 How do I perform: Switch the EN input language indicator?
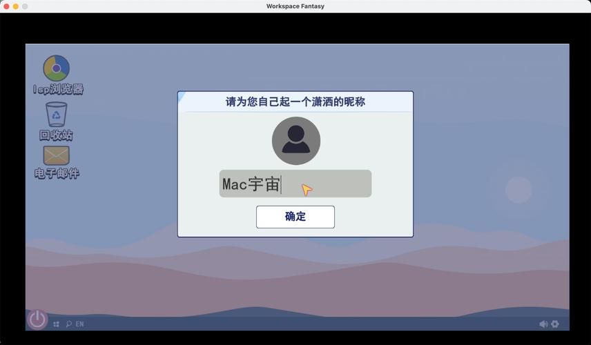tap(79, 324)
